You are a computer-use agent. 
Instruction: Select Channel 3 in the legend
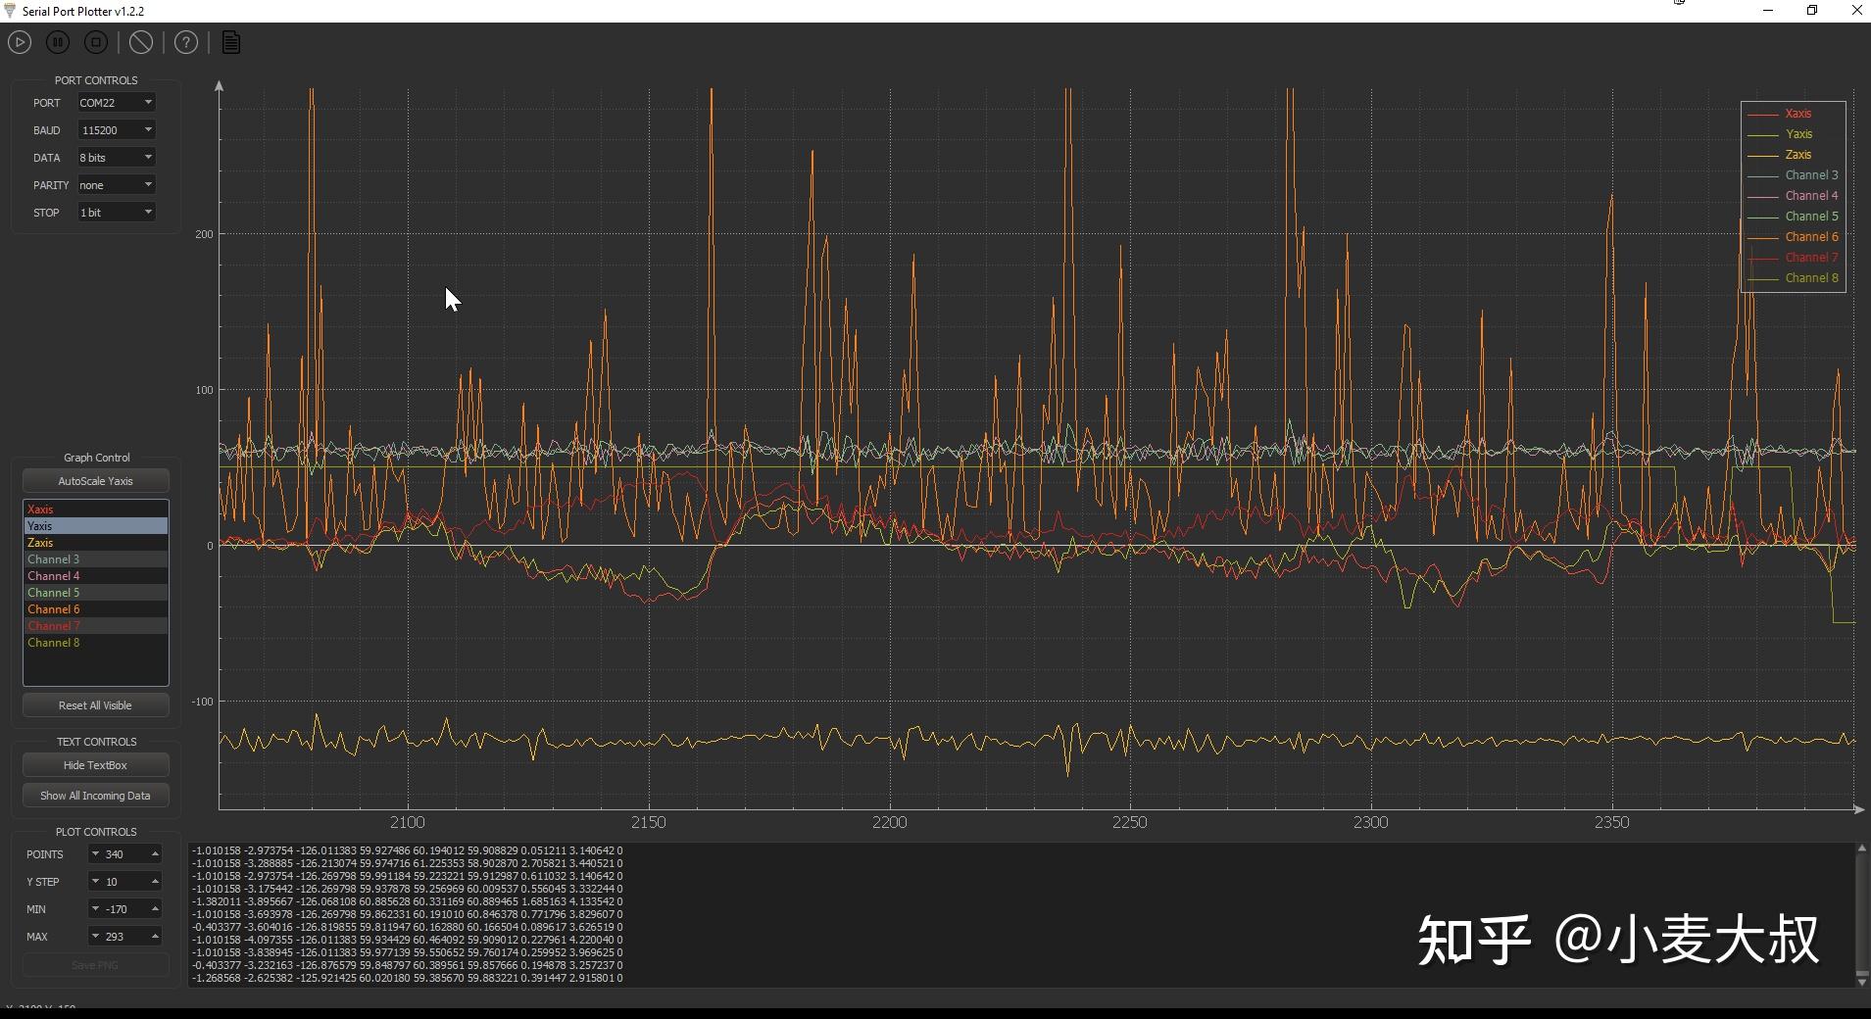tap(1811, 174)
